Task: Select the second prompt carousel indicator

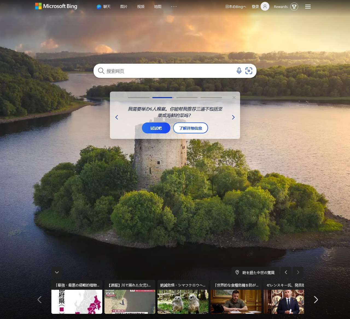Action: (x=163, y=97)
